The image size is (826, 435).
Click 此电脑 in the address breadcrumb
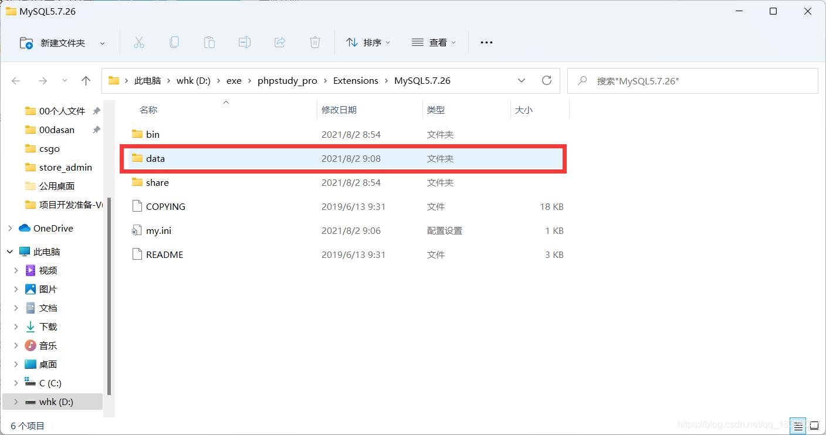(x=147, y=81)
